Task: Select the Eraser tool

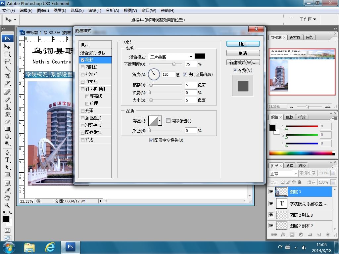Action: click(x=7, y=122)
